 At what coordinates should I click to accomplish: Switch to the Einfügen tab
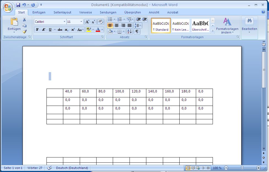tap(39, 12)
